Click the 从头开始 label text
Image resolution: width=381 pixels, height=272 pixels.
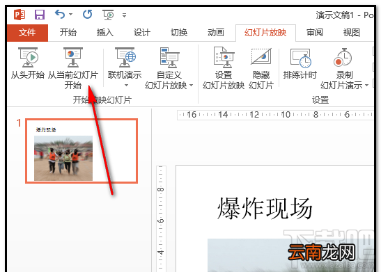tap(28, 74)
